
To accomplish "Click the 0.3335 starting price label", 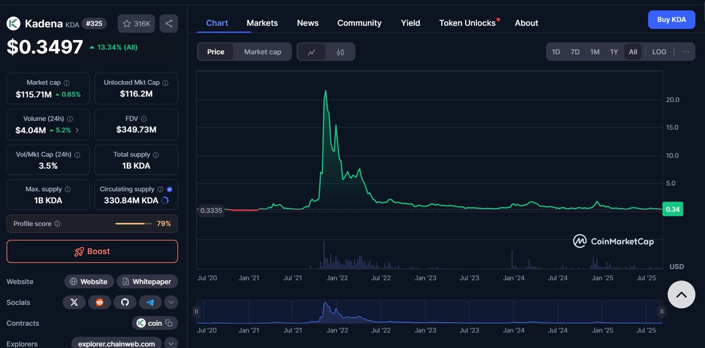I will coord(211,210).
